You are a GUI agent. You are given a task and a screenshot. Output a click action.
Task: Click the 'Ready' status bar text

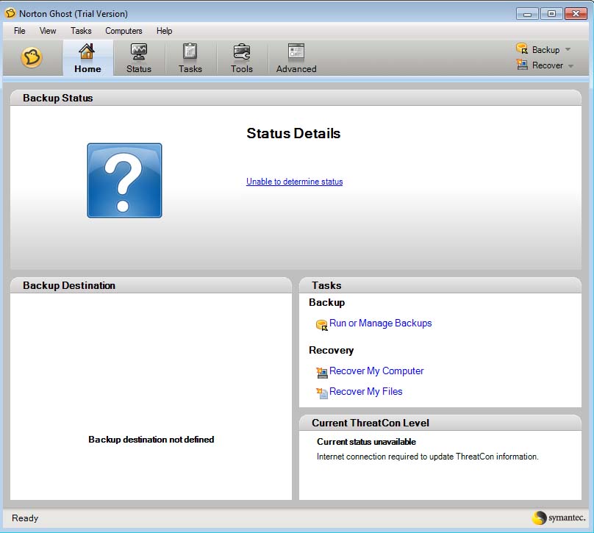coord(25,518)
